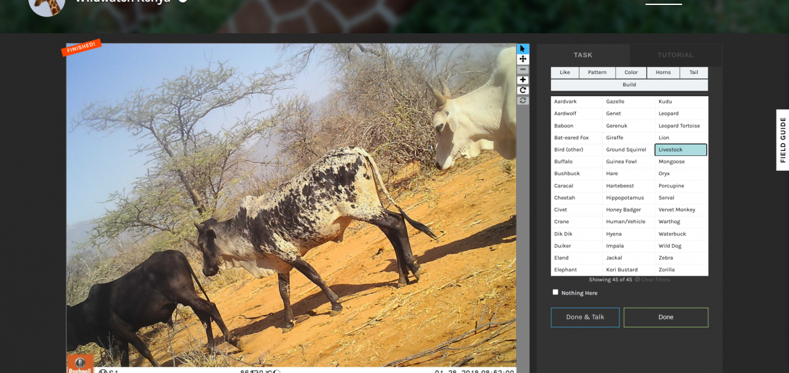This screenshot has width=789, height=373.
Task: Zoom in on the camera trap image
Action: 523,80
